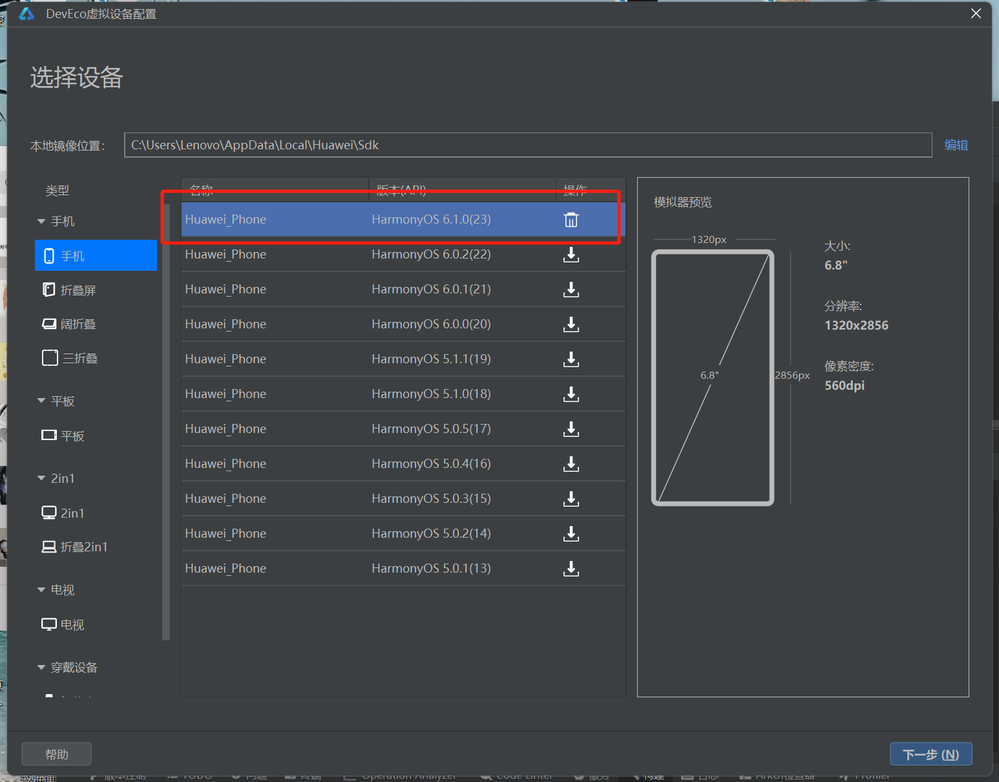Collapse the 手机 category group
999x782 pixels.
[41, 222]
